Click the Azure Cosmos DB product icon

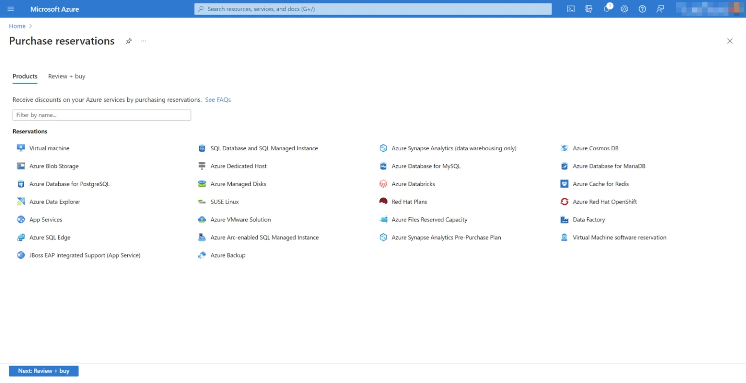(x=564, y=148)
